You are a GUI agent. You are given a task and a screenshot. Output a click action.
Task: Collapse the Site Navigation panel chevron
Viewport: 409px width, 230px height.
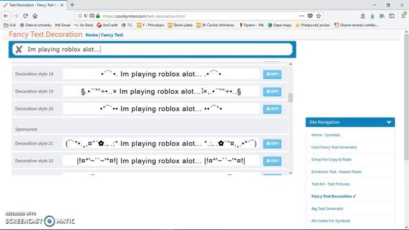click(389, 122)
